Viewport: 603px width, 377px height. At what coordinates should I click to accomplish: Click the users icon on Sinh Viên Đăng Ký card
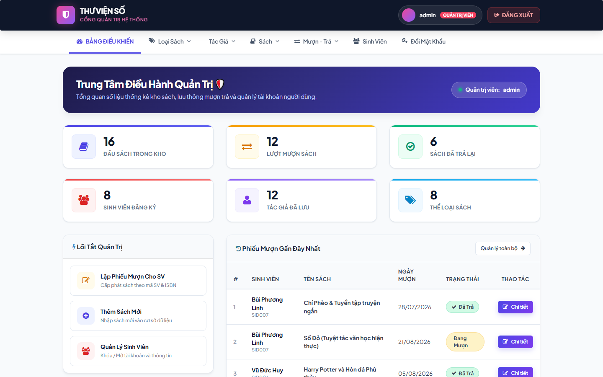point(84,200)
